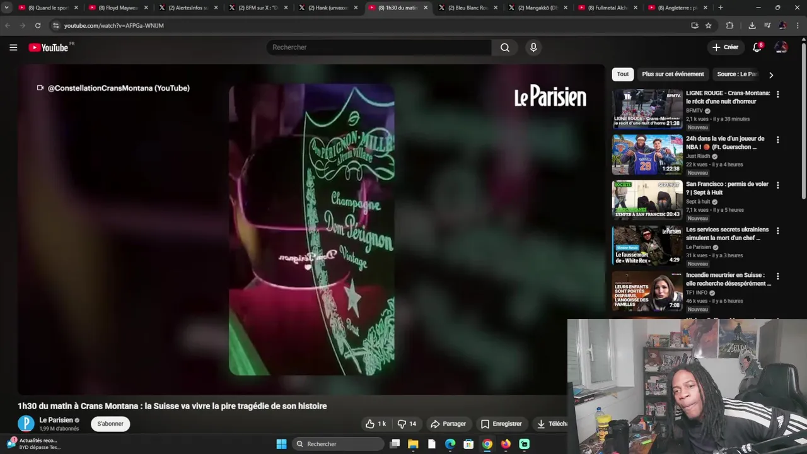Screen dimensions: 807x454
Task: Bookmark this page with star icon
Action: [709, 25]
